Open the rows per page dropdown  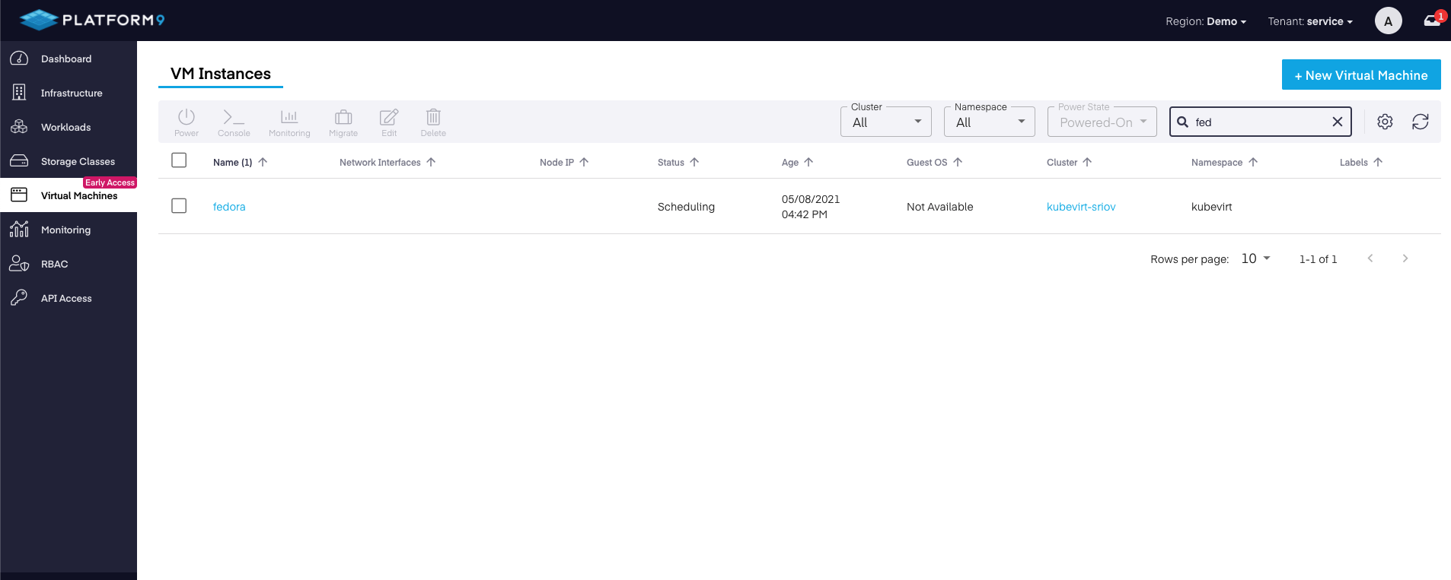pos(1255,258)
